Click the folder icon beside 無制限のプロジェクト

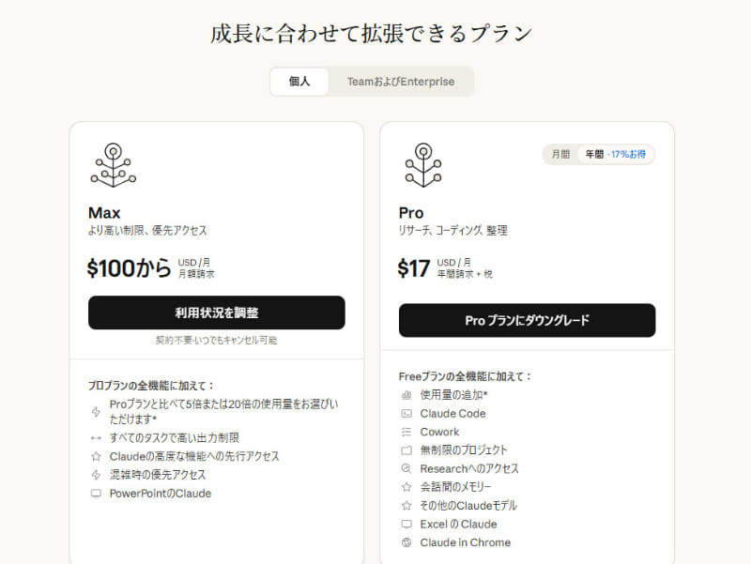pyautogui.click(x=406, y=450)
